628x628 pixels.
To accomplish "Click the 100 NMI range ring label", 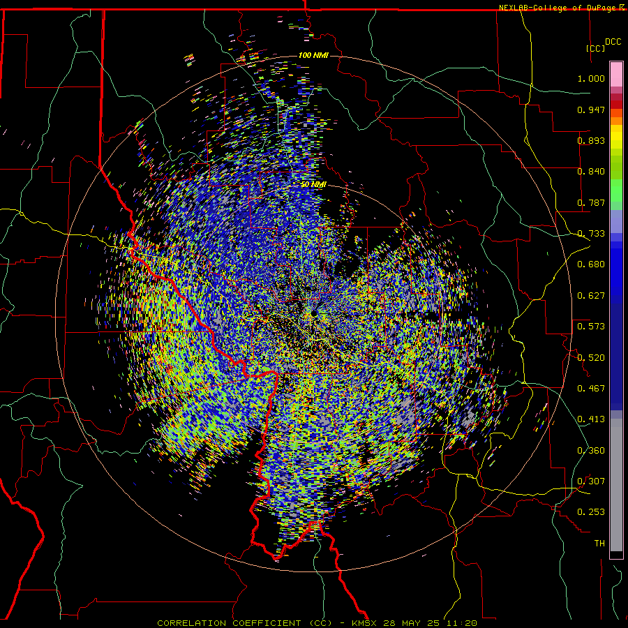I will coord(313,55).
